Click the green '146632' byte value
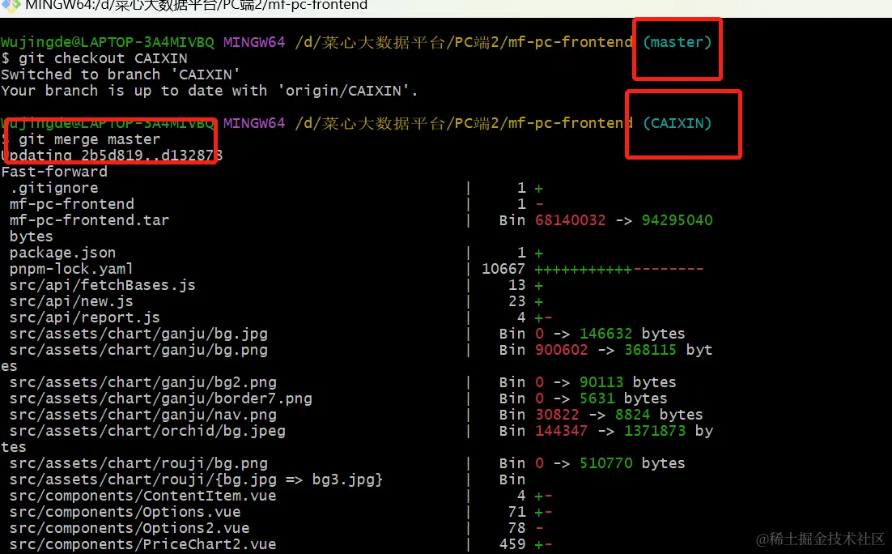 click(x=605, y=334)
